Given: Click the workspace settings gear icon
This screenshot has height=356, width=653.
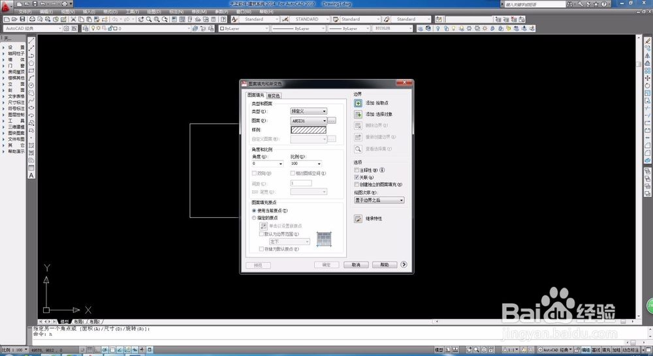Looking at the screenshot, I should [66, 28].
